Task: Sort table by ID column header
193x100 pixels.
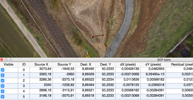Action: pyautogui.click(x=24, y=65)
